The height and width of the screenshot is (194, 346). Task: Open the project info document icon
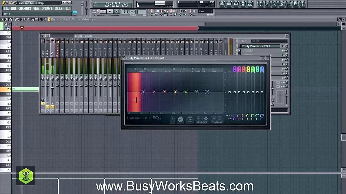pos(295,4)
